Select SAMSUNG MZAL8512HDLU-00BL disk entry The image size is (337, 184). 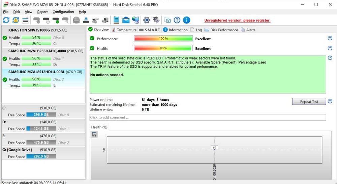pos(43,78)
